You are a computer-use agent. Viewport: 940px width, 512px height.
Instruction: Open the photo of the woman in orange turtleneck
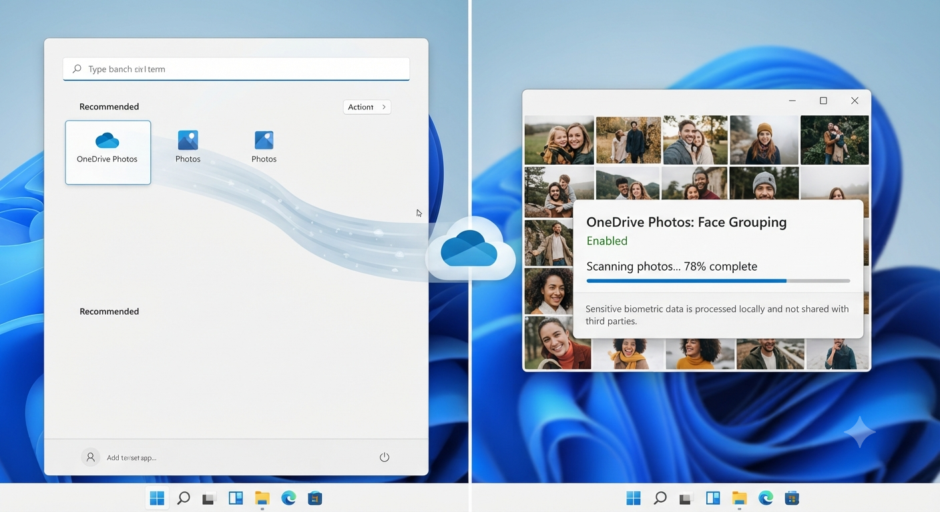point(558,343)
